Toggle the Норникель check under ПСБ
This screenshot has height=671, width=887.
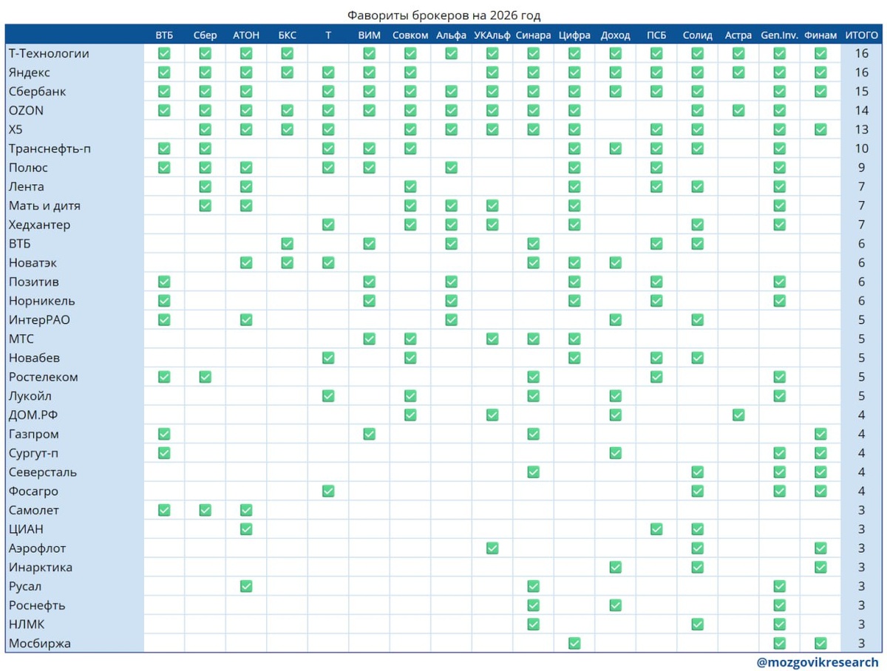[656, 301]
